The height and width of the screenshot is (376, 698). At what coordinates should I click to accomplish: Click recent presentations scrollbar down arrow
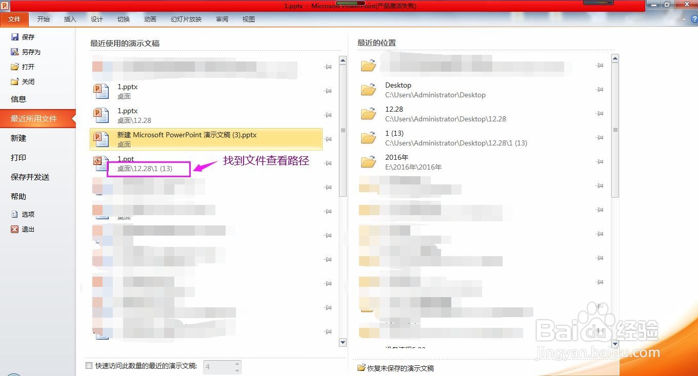(x=343, y=342)
